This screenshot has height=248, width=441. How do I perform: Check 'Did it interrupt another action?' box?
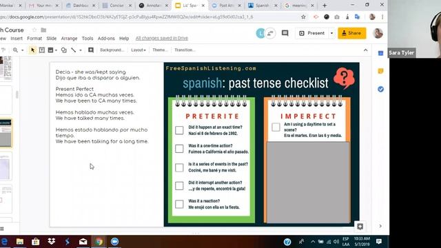(x=179, y=185)
